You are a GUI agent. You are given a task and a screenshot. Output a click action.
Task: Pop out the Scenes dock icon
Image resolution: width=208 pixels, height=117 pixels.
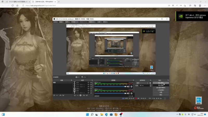71,80
